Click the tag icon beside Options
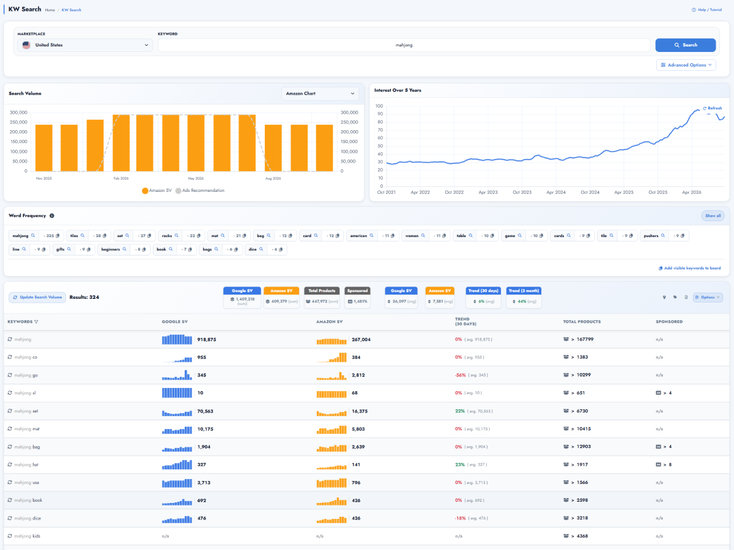734x550 pixels. click(x=675, y=298)
